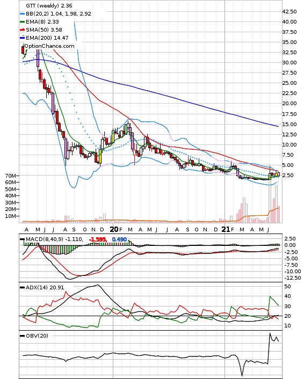
Task: Select the 20 year marker on time axis
Action: pos(114,229)
